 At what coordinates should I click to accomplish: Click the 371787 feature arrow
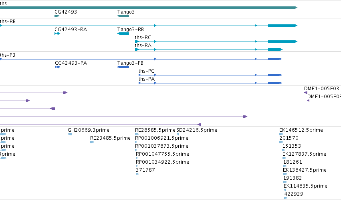pyautogui.click(x=137, y=174)
